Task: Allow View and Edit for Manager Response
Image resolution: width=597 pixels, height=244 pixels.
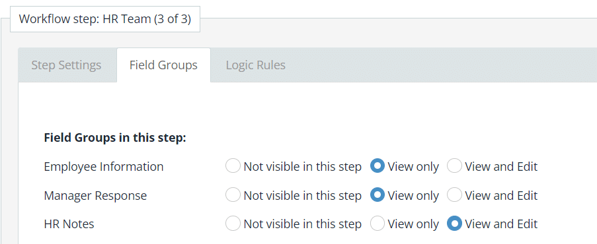Action: (454, 195)
